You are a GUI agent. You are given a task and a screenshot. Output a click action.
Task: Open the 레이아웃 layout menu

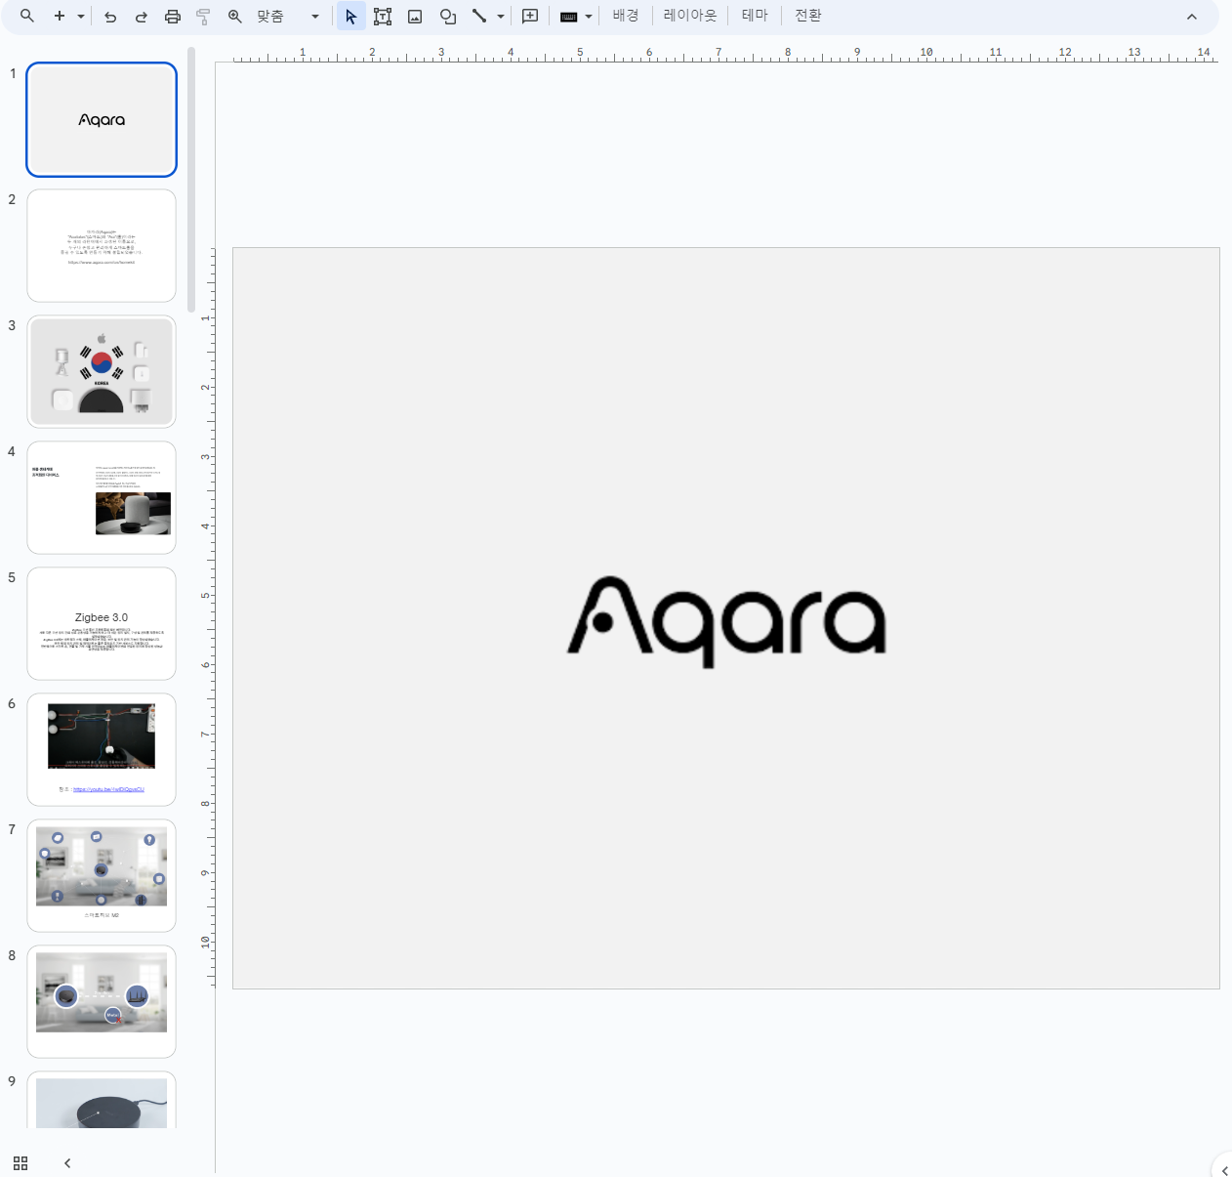tap(690, 16)
